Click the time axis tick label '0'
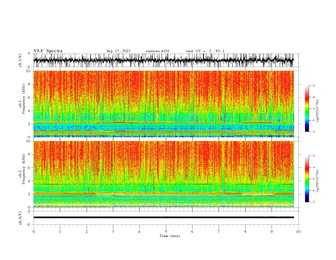336x260 pixels. (34, 232)
